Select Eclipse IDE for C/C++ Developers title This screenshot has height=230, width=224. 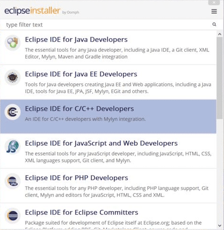[x=79, y=109]
